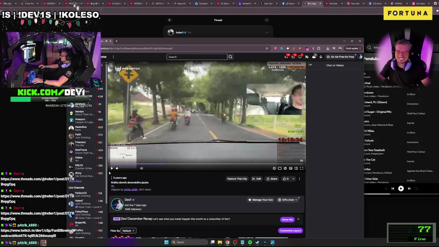Viewport: 439px width, 247px height.
Task: Click Go Ad-Free for Free button
Action: point(340,57)
